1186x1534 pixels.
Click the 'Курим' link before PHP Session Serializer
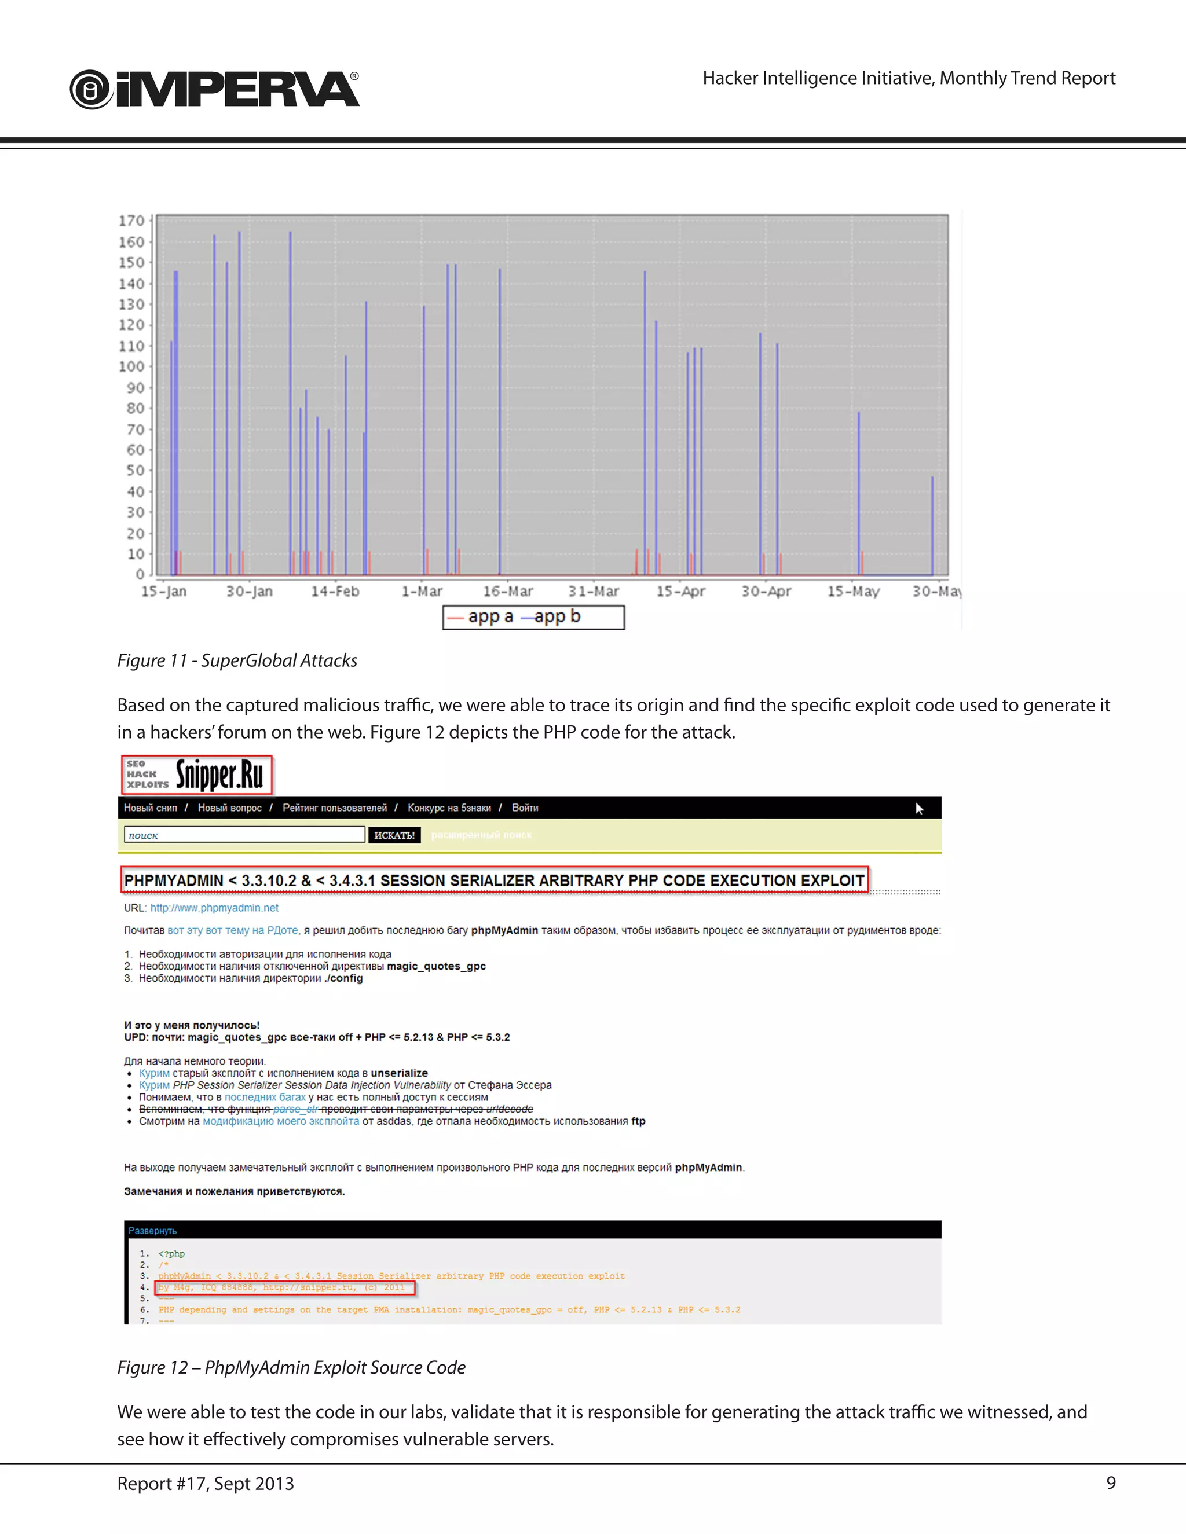tap(154, 1085)
